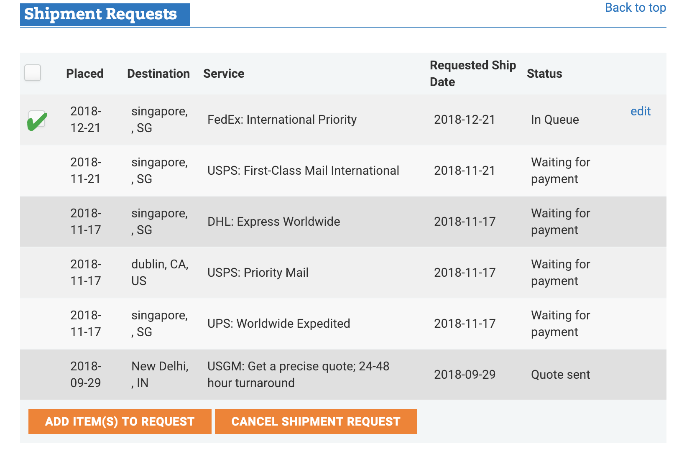This screenshot has height=454, width=674.
Task: Click the Placed column header
Action: [x=84, y=74]
